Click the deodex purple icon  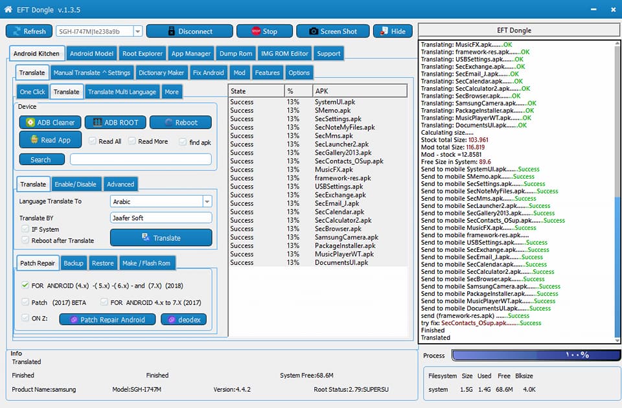coord(172,319)
